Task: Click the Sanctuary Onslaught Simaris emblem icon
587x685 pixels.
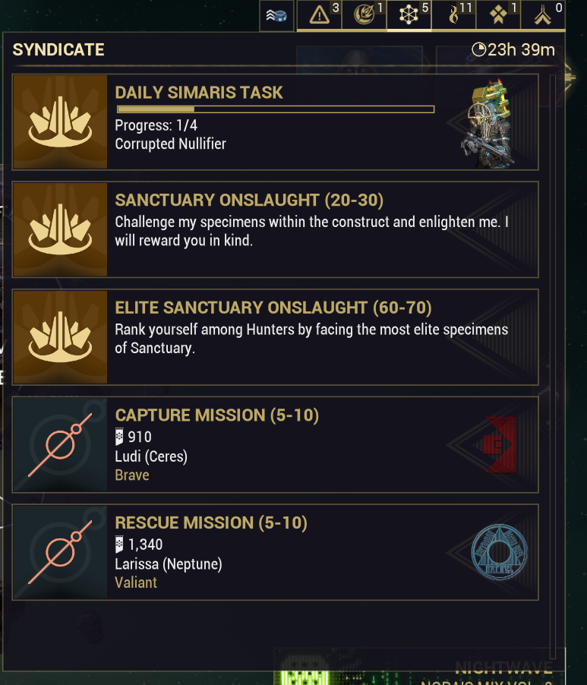Action: (x=61, y=229)
